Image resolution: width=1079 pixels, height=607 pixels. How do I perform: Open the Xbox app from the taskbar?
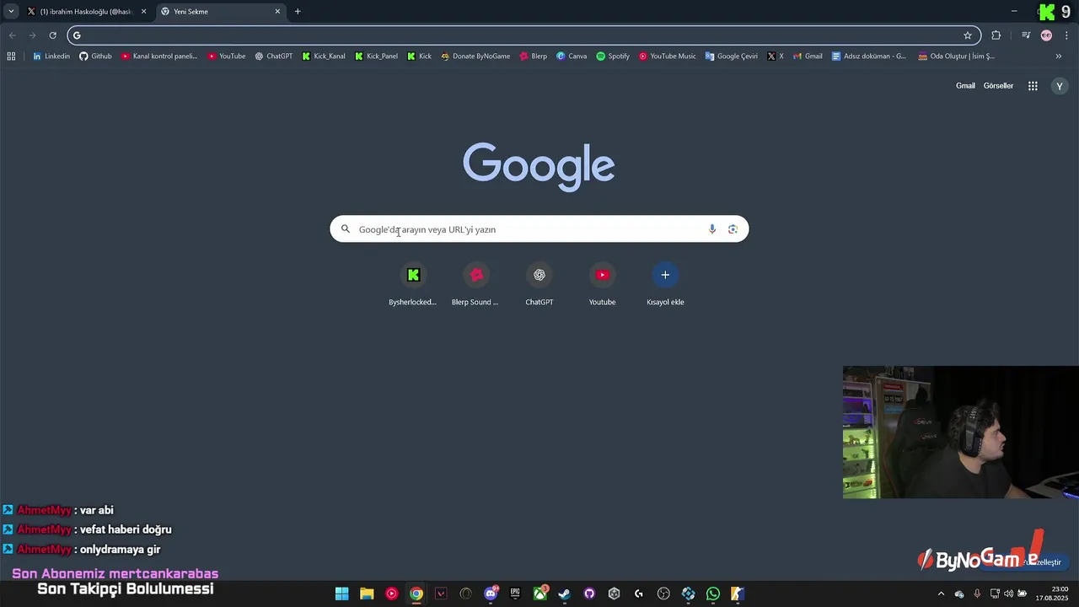click(540, 594)
